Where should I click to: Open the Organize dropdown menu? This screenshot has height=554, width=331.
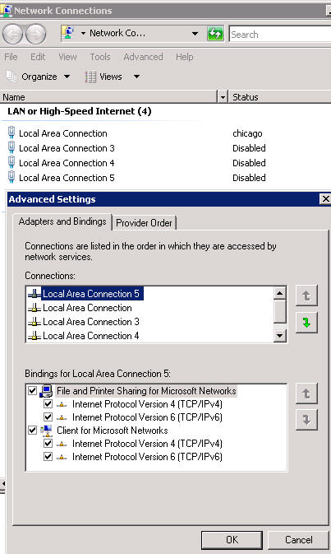pyautogui.click(x=39, y=77)
